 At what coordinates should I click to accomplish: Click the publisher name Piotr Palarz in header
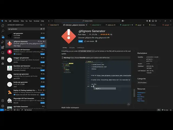[82, 34]
